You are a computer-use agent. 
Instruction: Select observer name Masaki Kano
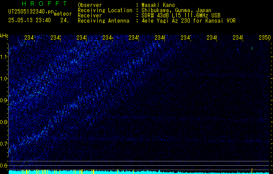(x=158, y=5)
